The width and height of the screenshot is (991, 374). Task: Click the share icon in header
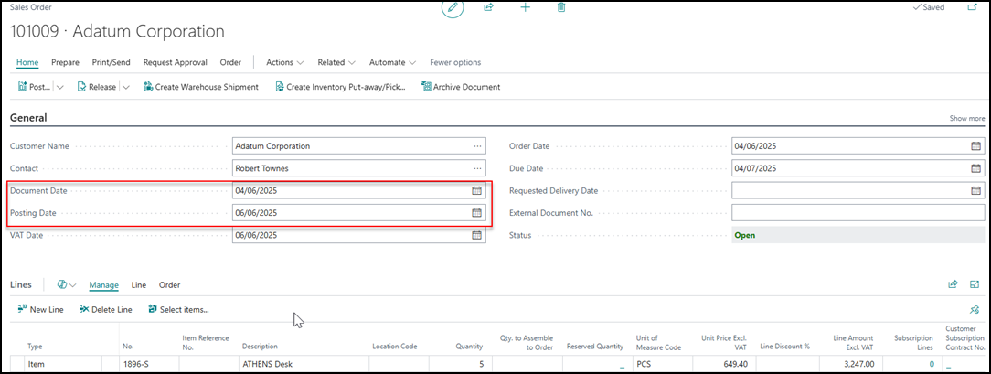tap(489, 7)
